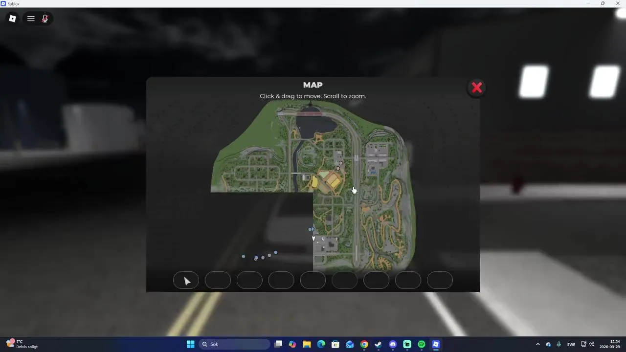Click the lower circle marker on map
Screen dimensions: 626x352
(337, 169)
